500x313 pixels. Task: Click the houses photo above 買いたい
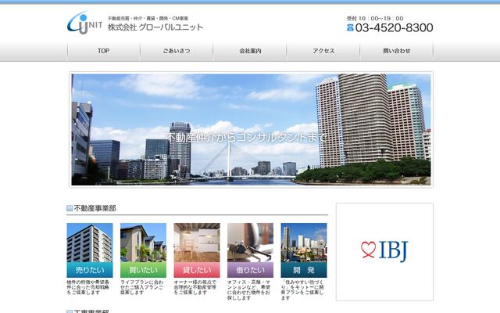143,243
